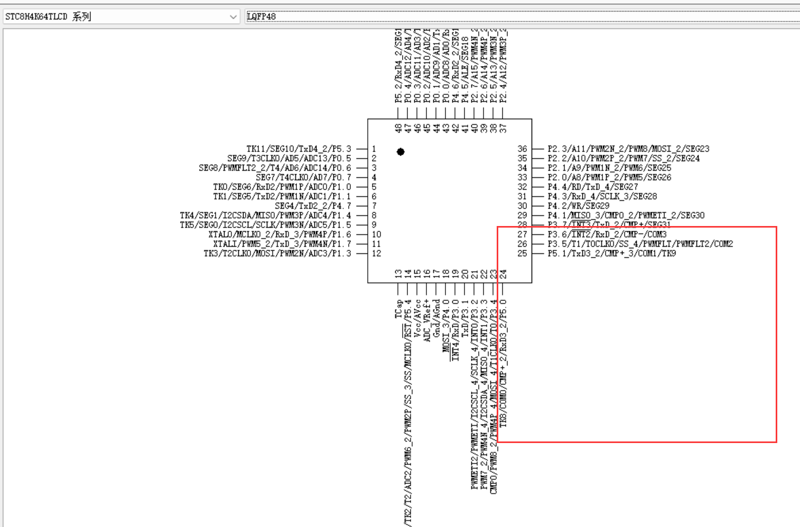Select pin 9 label TK5/SEG0/I2CSCL/SCLK/PWM3N/ADC5/P1.5
This screenshot has width=800, height=527.
pos(265,225)
